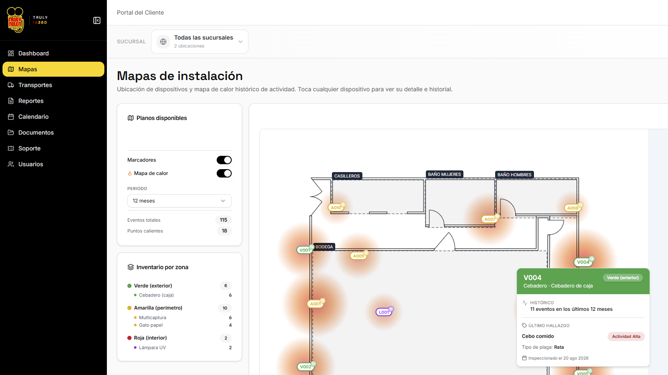This screenshot has width=668, height=375.
Task: Select device marker A007 on the map
Action: click(490, 219)
